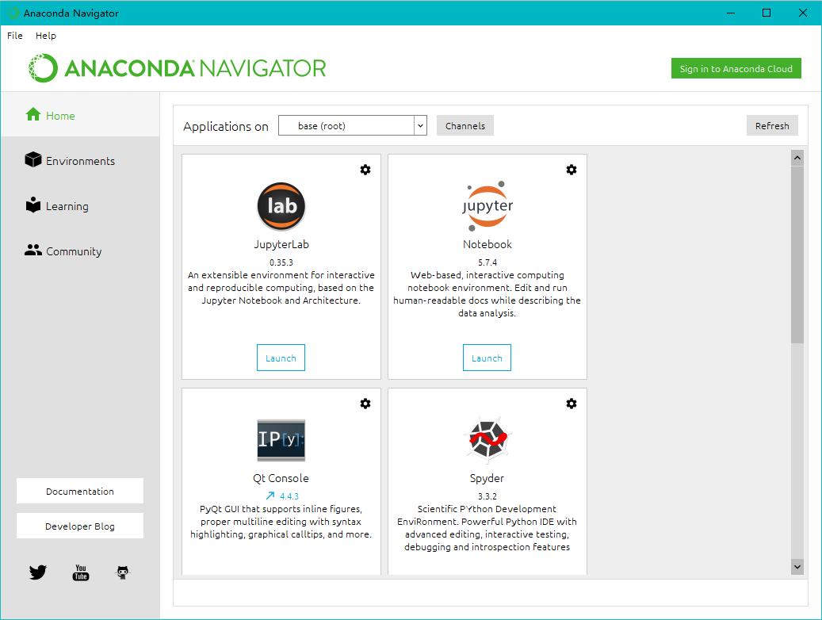
Task: Open the Documentation button
Action: (x=80, y=491)
